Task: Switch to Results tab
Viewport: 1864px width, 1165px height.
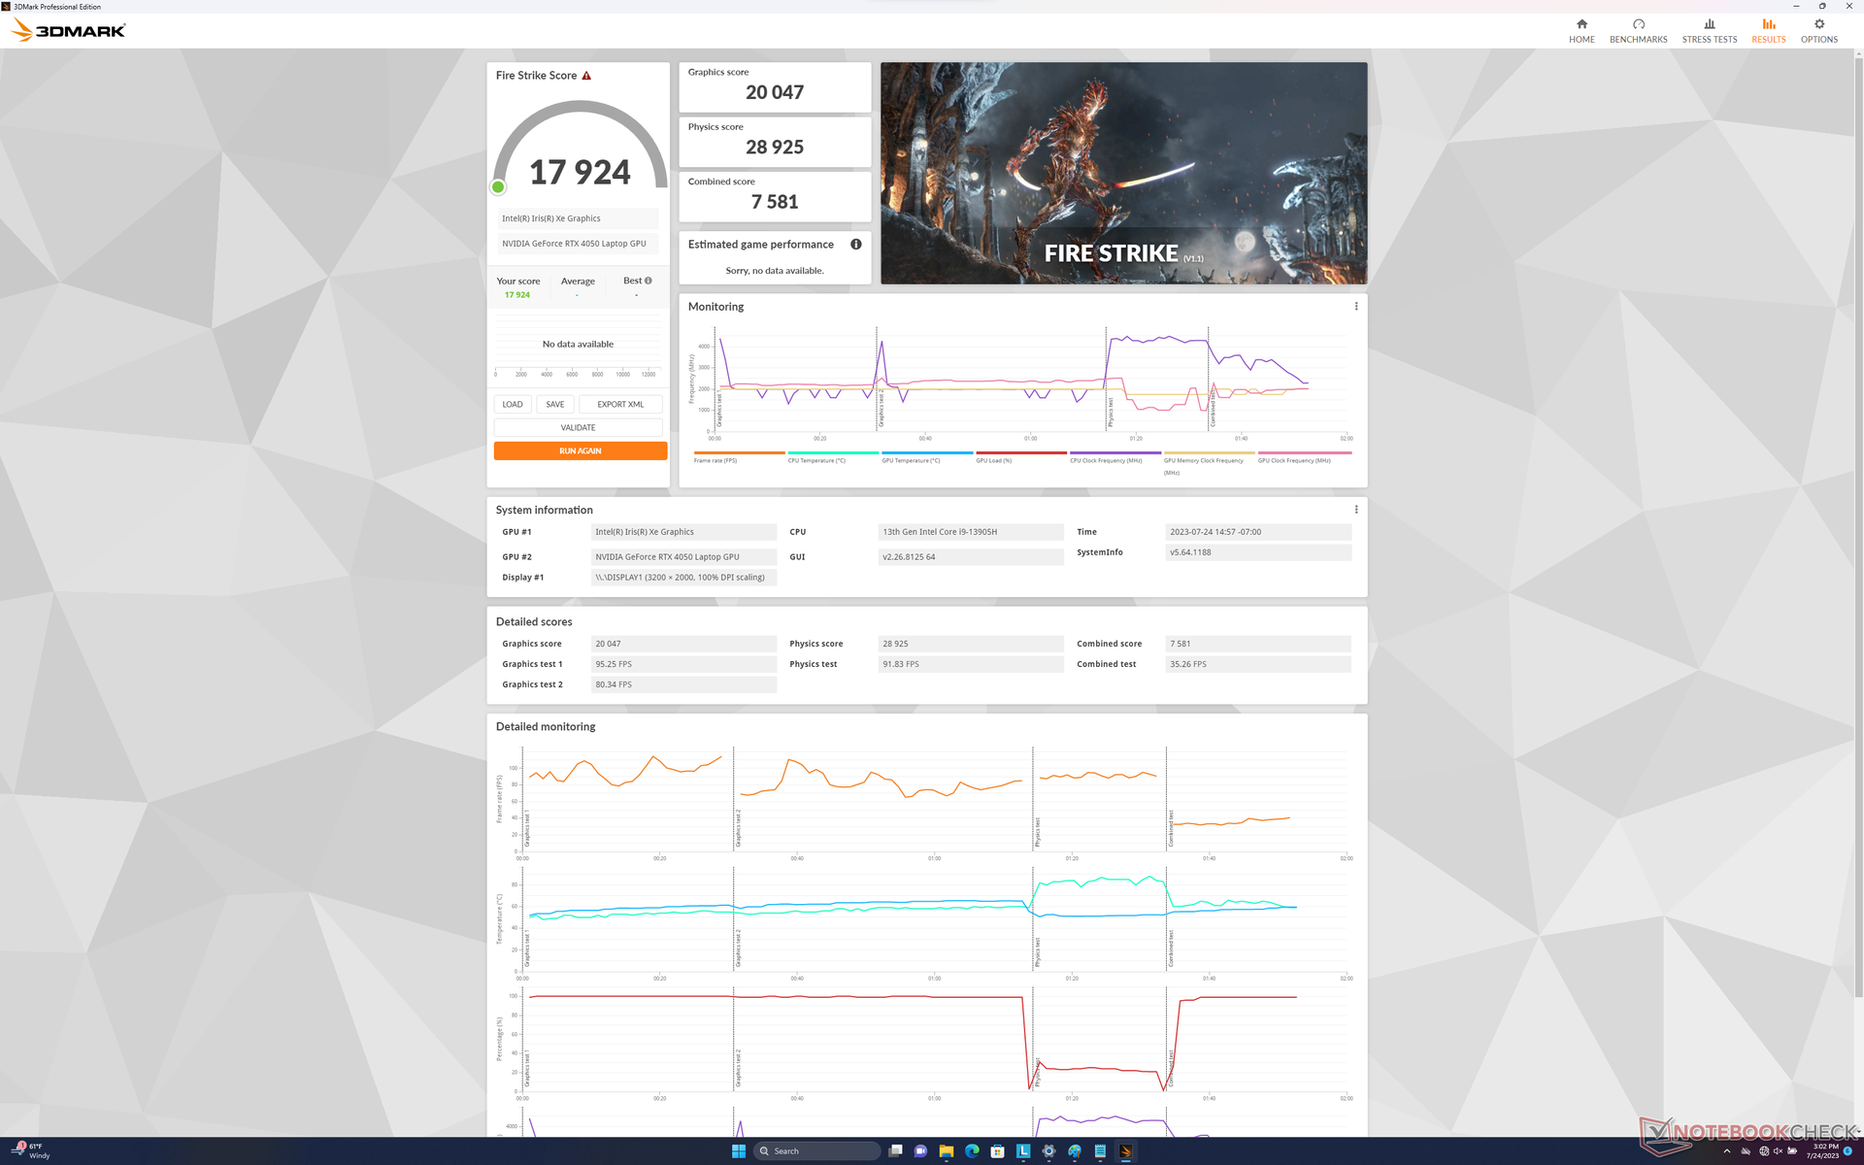Action: 1768,30
